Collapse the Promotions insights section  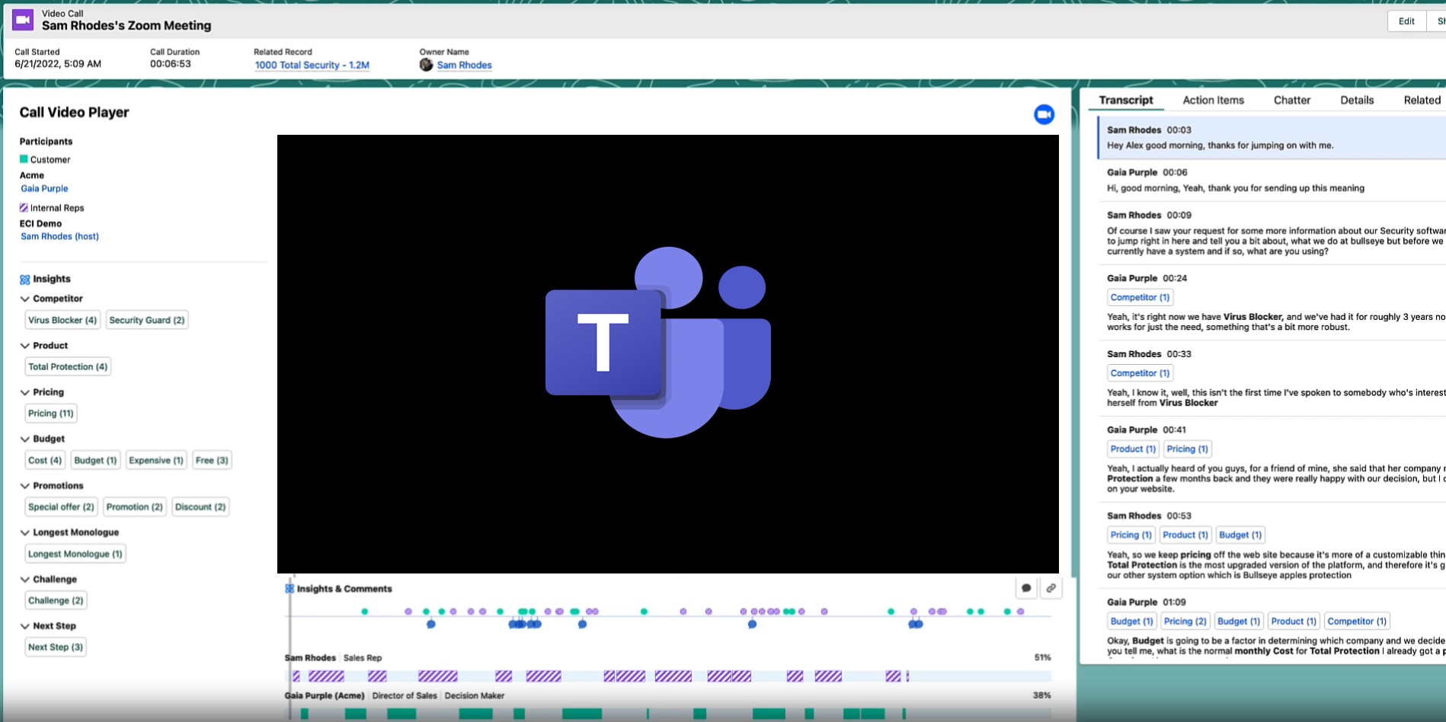pyautogui.click(x=25, y=486)
